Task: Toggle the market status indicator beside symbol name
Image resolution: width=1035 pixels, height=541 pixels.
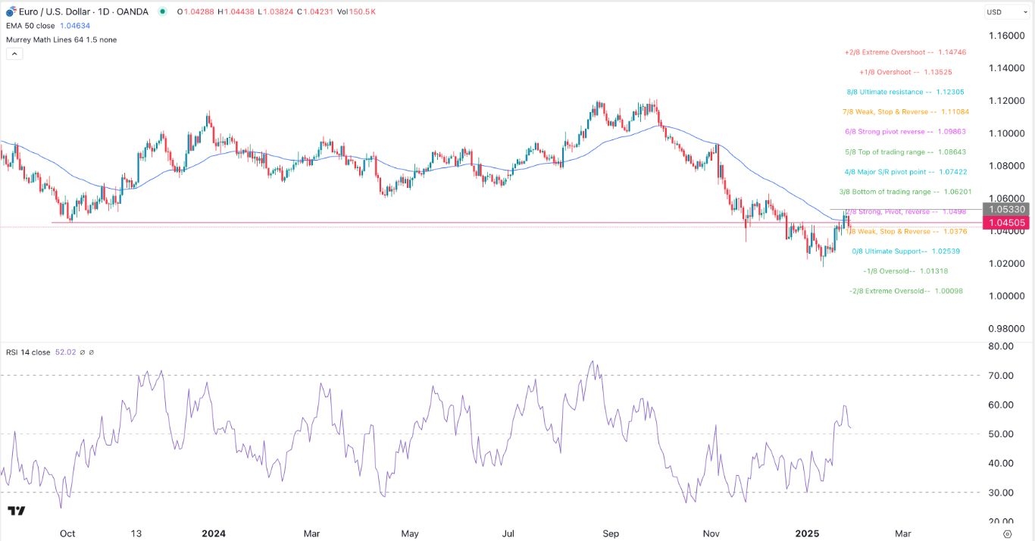Action: click(161, 11)
